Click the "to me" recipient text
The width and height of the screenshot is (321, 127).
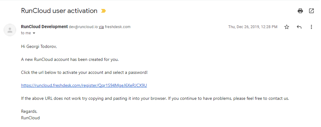[x=26, y=33]
